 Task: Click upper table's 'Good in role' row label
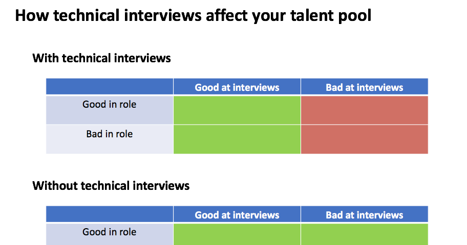pos(110,105)
